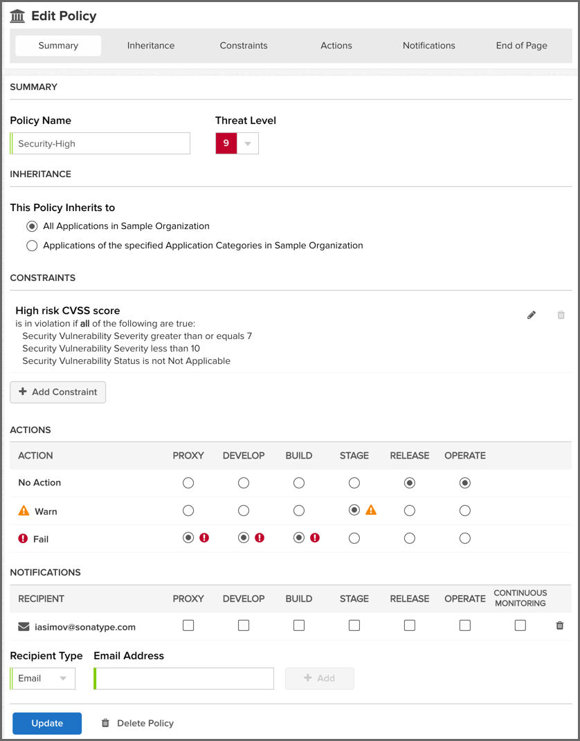The height and width of the screenshot is (741, 580).
Task: Click the red threat level 9 swatch
Action: tap(226, 144)
